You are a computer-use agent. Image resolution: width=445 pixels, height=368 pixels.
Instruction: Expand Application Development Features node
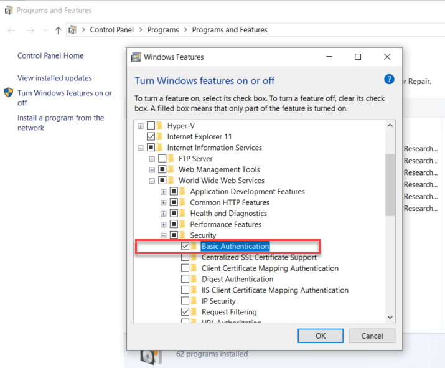164,192
